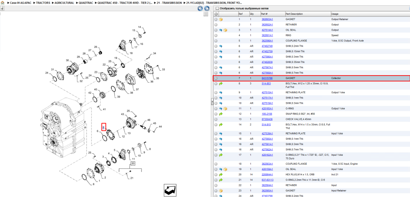410x197 pixels.
Task: Click green arrow on SNAP RING row
Action: tap(221, 114)
